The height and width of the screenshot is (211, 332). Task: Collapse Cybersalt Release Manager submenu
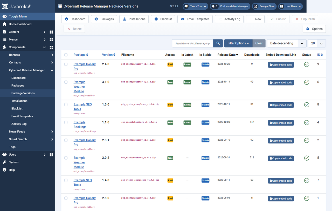[27, 70]
